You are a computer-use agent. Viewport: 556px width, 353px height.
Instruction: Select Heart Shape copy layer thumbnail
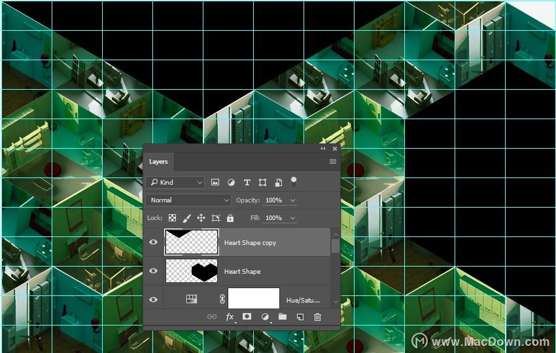point(192,242)
